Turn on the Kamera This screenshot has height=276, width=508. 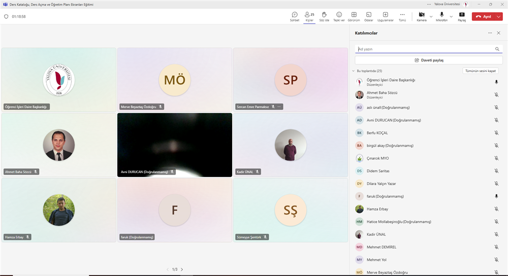tap(422, 17)
